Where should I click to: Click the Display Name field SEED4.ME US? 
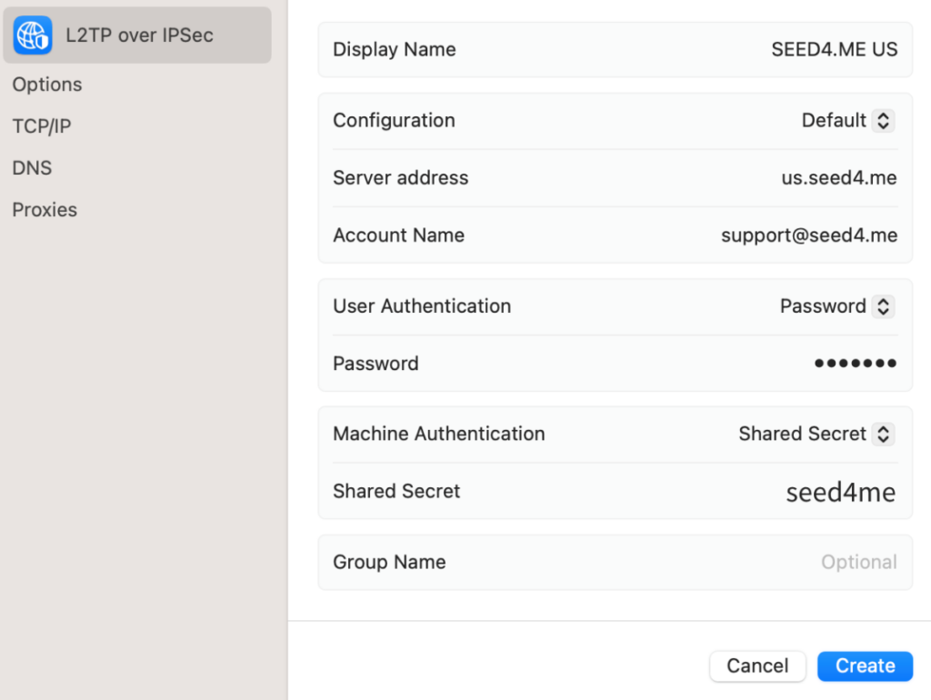835,49
